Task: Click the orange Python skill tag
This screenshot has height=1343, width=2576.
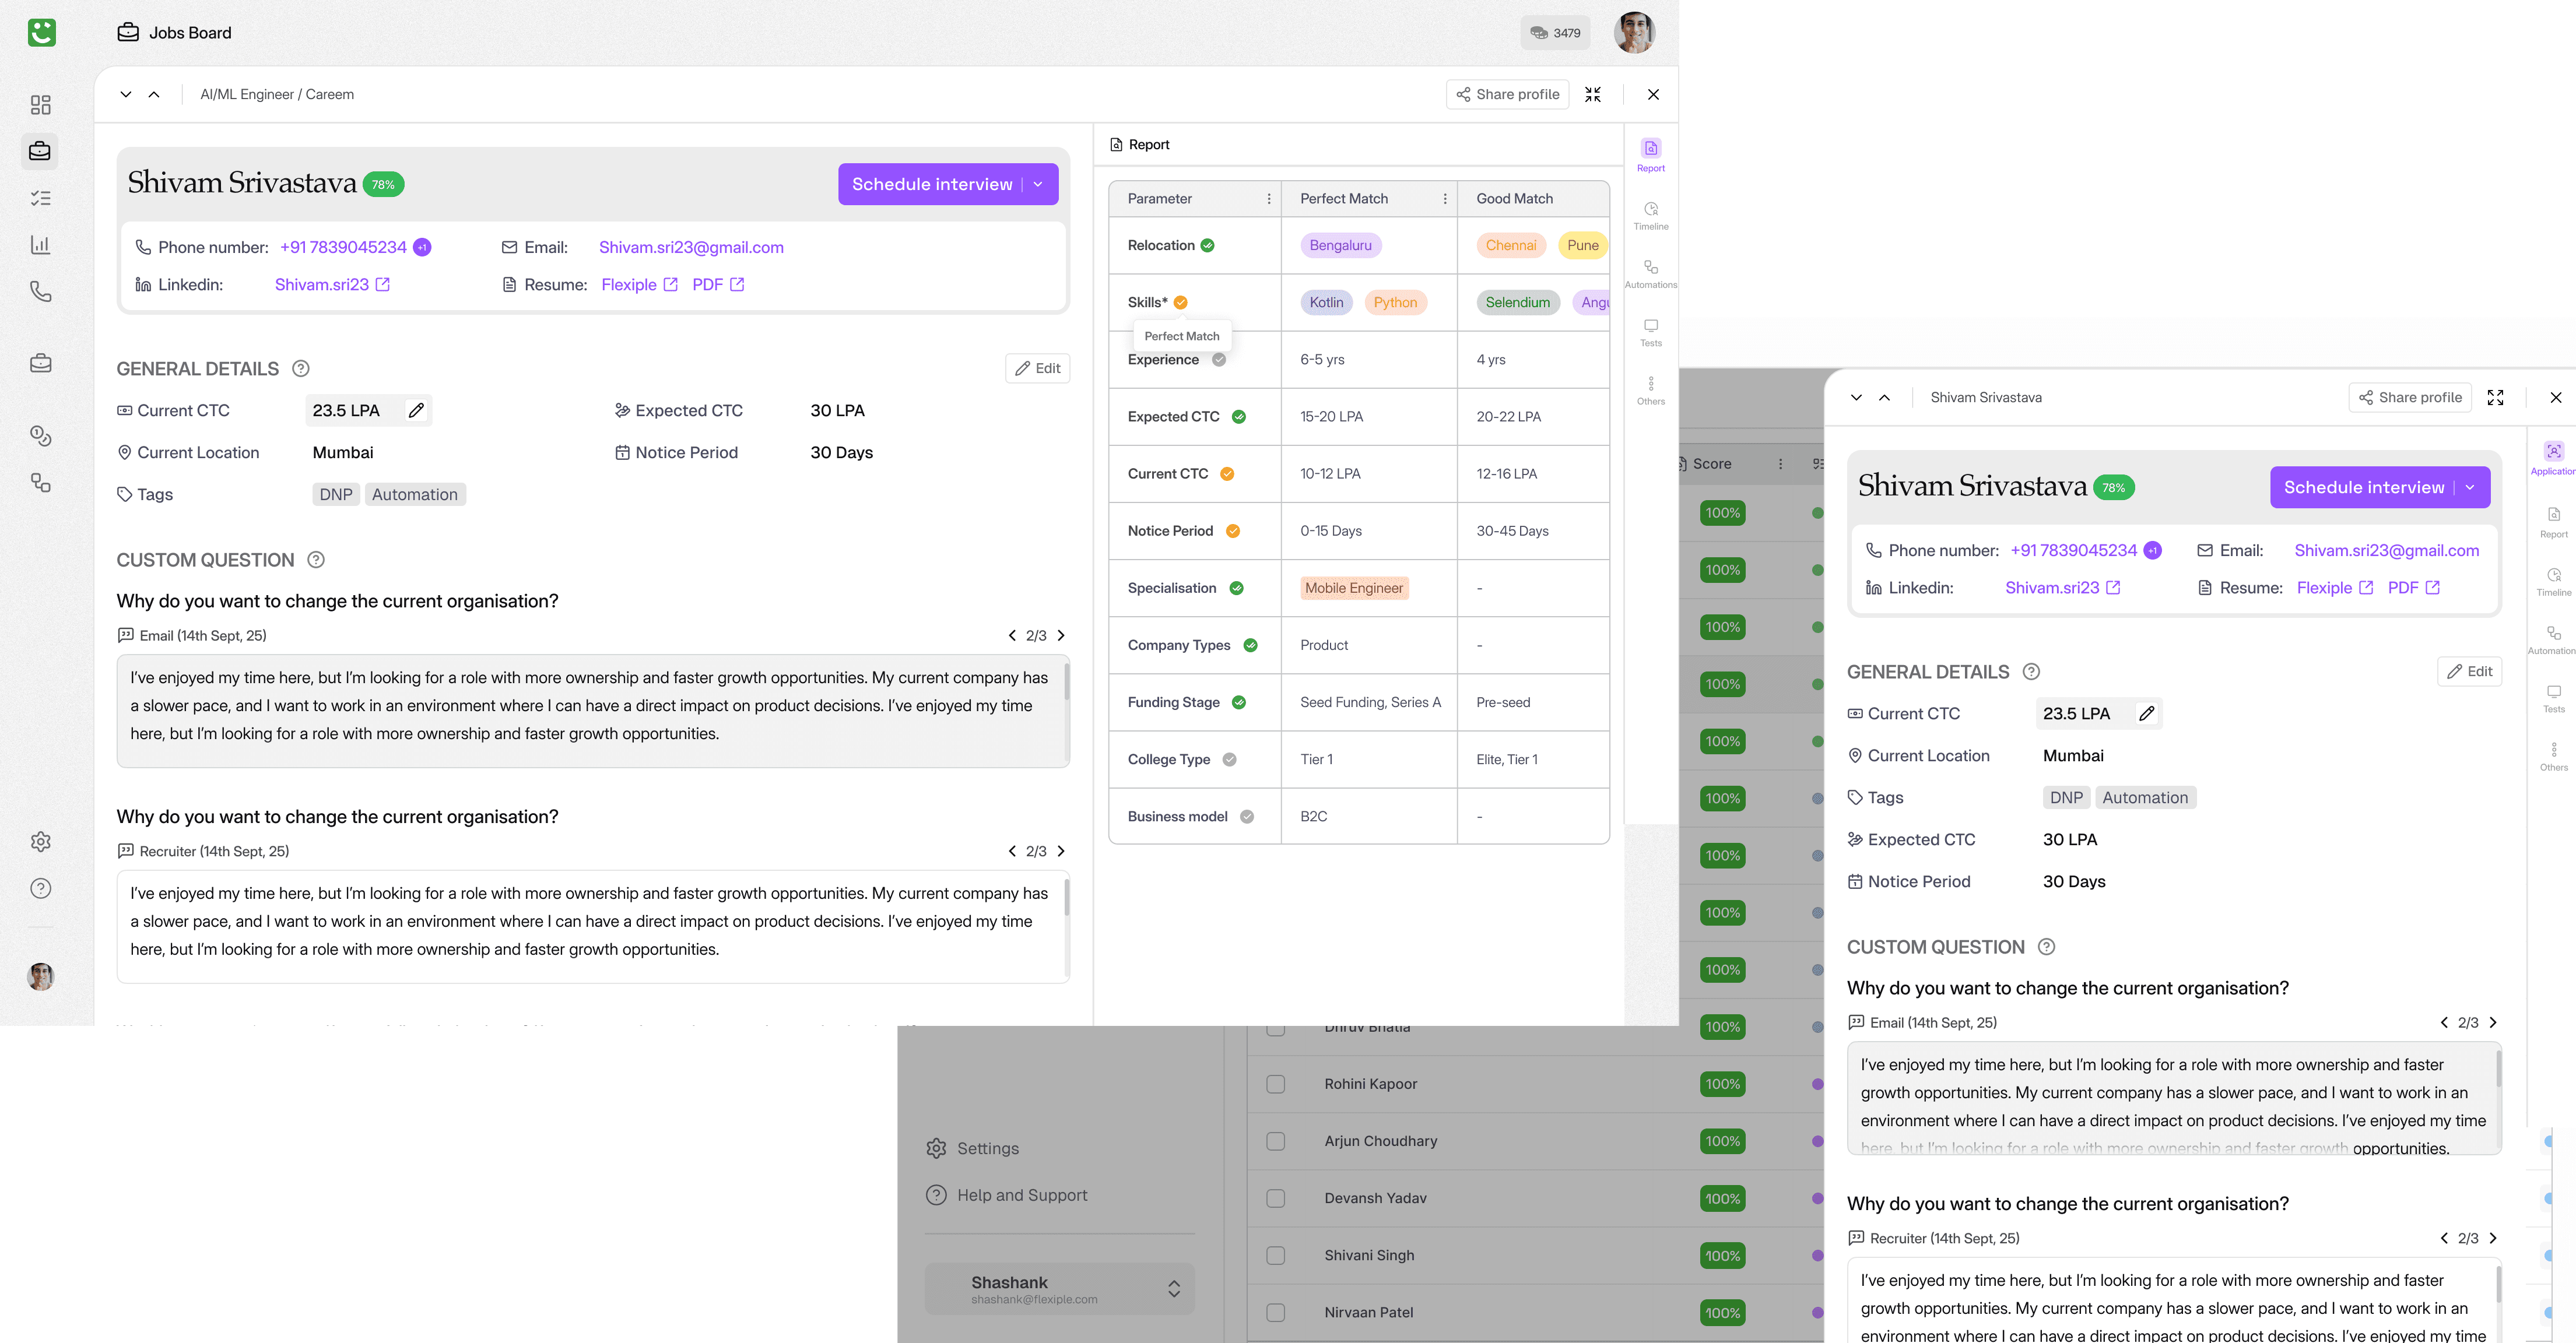Action: (x=1395, y=302)
